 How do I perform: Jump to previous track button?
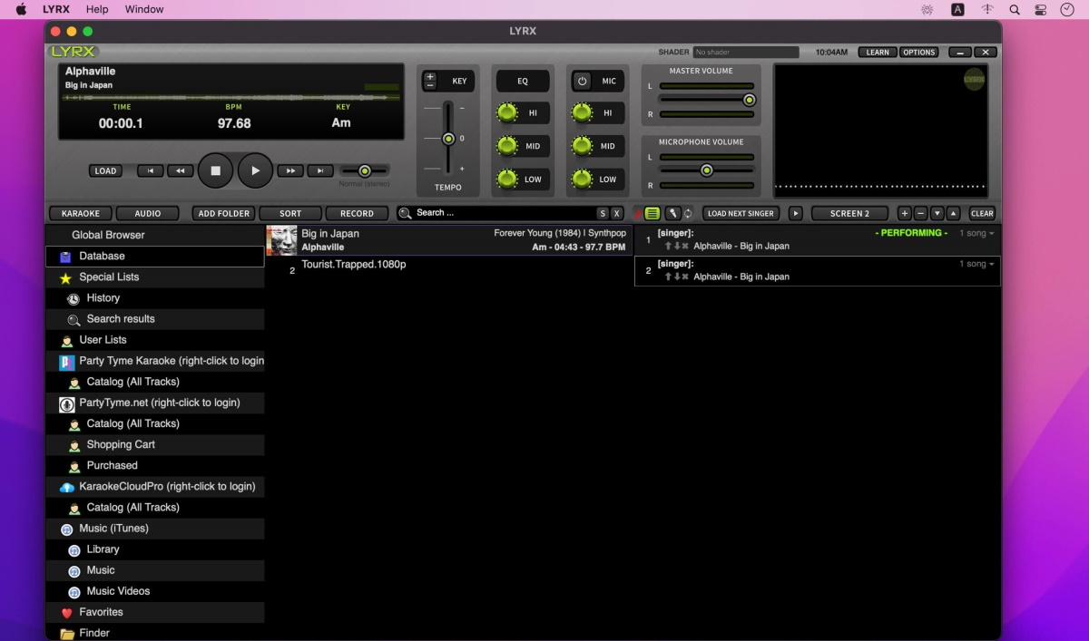tap(151, 170)
